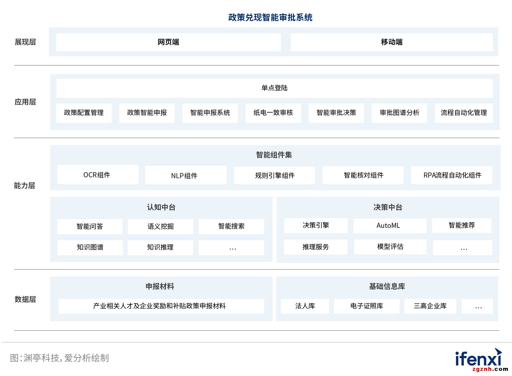
Task: Select 知识图谱 box
Action: [x=90, y=247]
